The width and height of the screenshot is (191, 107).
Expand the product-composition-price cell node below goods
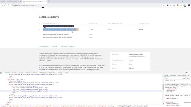tap(10, 96)
